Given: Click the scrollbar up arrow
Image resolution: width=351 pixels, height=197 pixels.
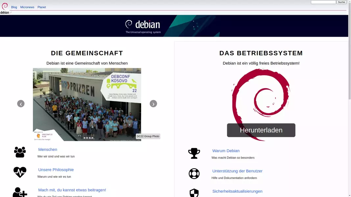Looking at the screenshot, I should point(349,2).
